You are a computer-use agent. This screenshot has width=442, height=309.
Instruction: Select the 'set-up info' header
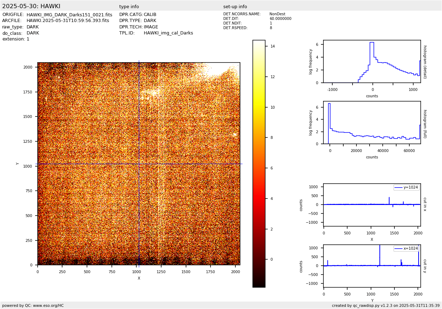pyautogui.click(x=235, y=7)
